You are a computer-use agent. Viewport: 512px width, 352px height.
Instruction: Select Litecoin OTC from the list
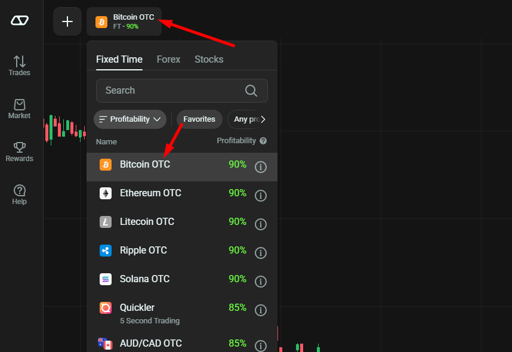(x=182, y=224)
